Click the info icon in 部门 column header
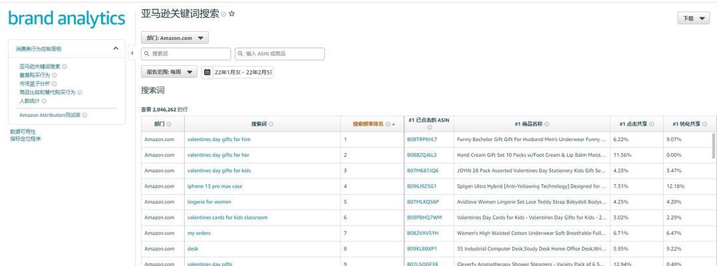The image size is (717, 266). click(169, 124)
